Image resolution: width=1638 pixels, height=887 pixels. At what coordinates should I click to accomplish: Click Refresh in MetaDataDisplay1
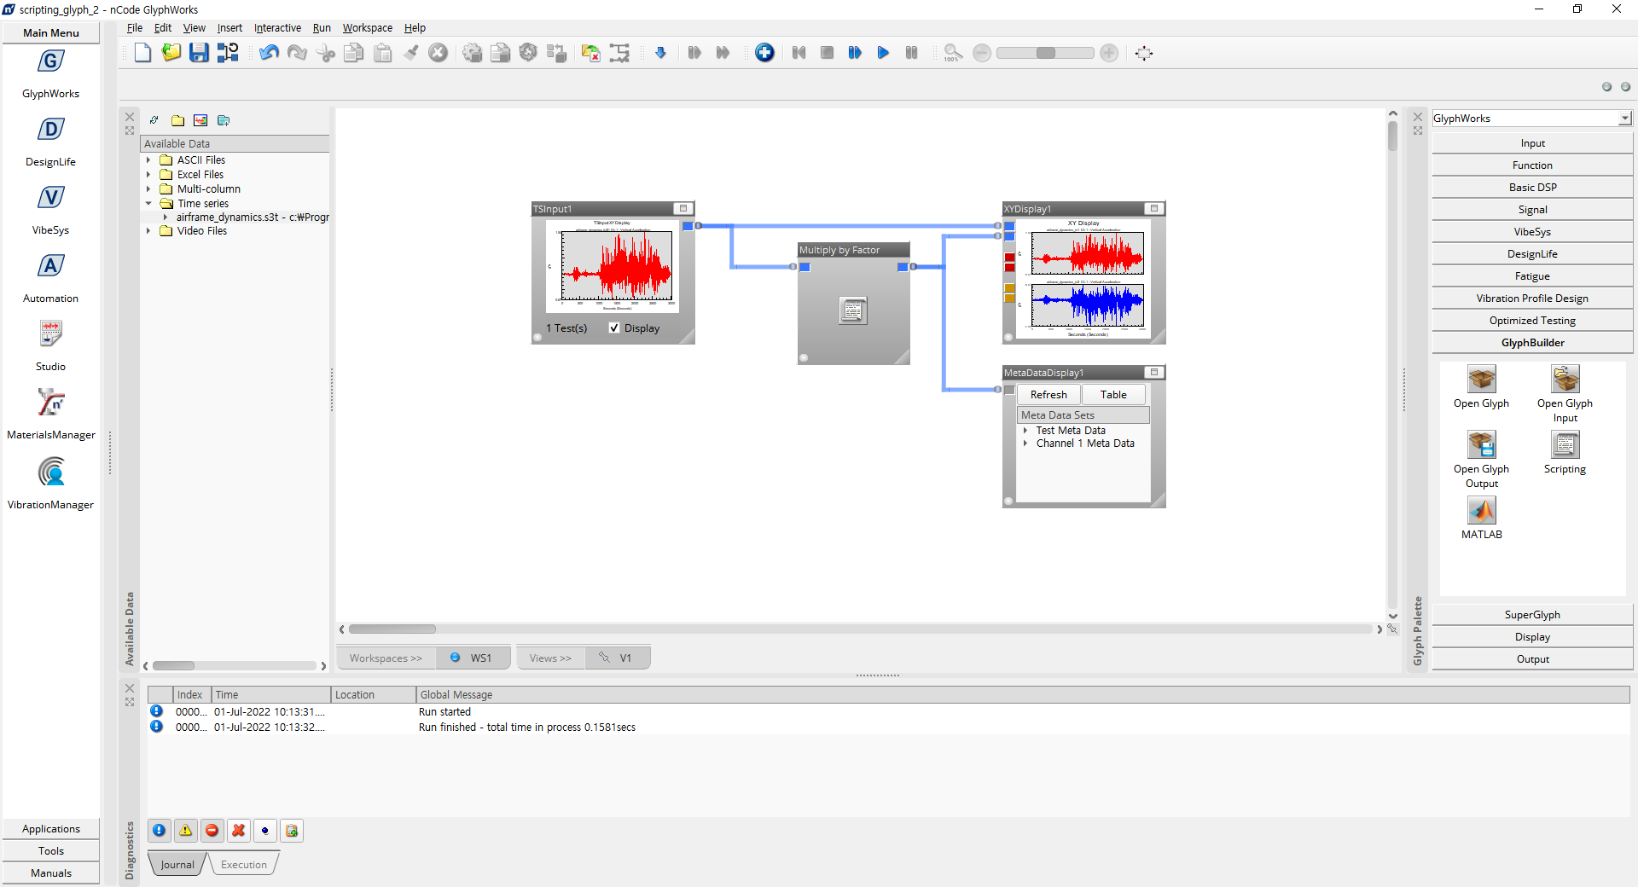click(1048, 395)
